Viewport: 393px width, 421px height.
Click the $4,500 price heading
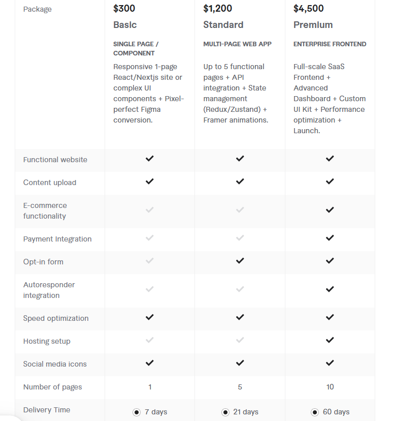point(309,8)
